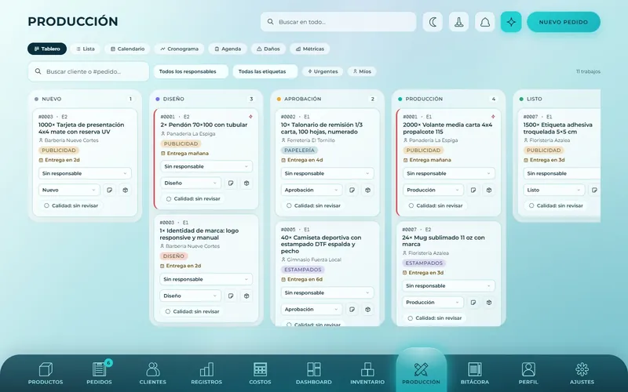The height and width of the screenshot is (392, 628).
Task: Click the teal sparkle assistant icon
Action: tap(511, 22)
